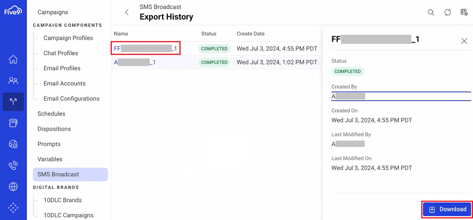The width and height of the screenshot is (473, 220).
Task: Open Email Configurations
Action: tap(72, 99)
